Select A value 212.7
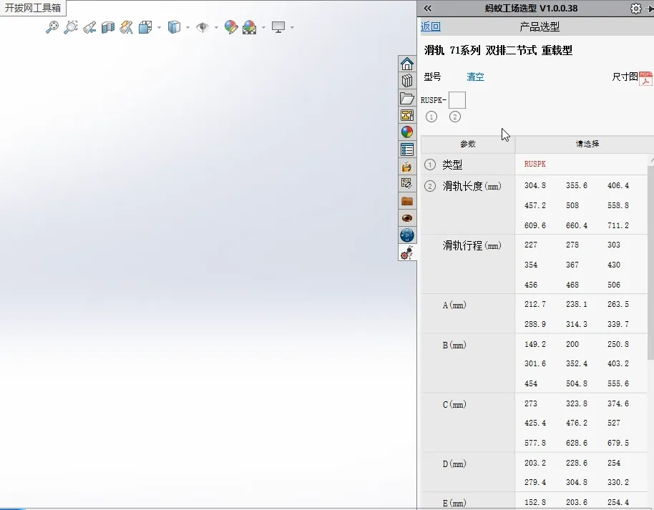Viewport: 654px width, 510px height. coord(535,305)
